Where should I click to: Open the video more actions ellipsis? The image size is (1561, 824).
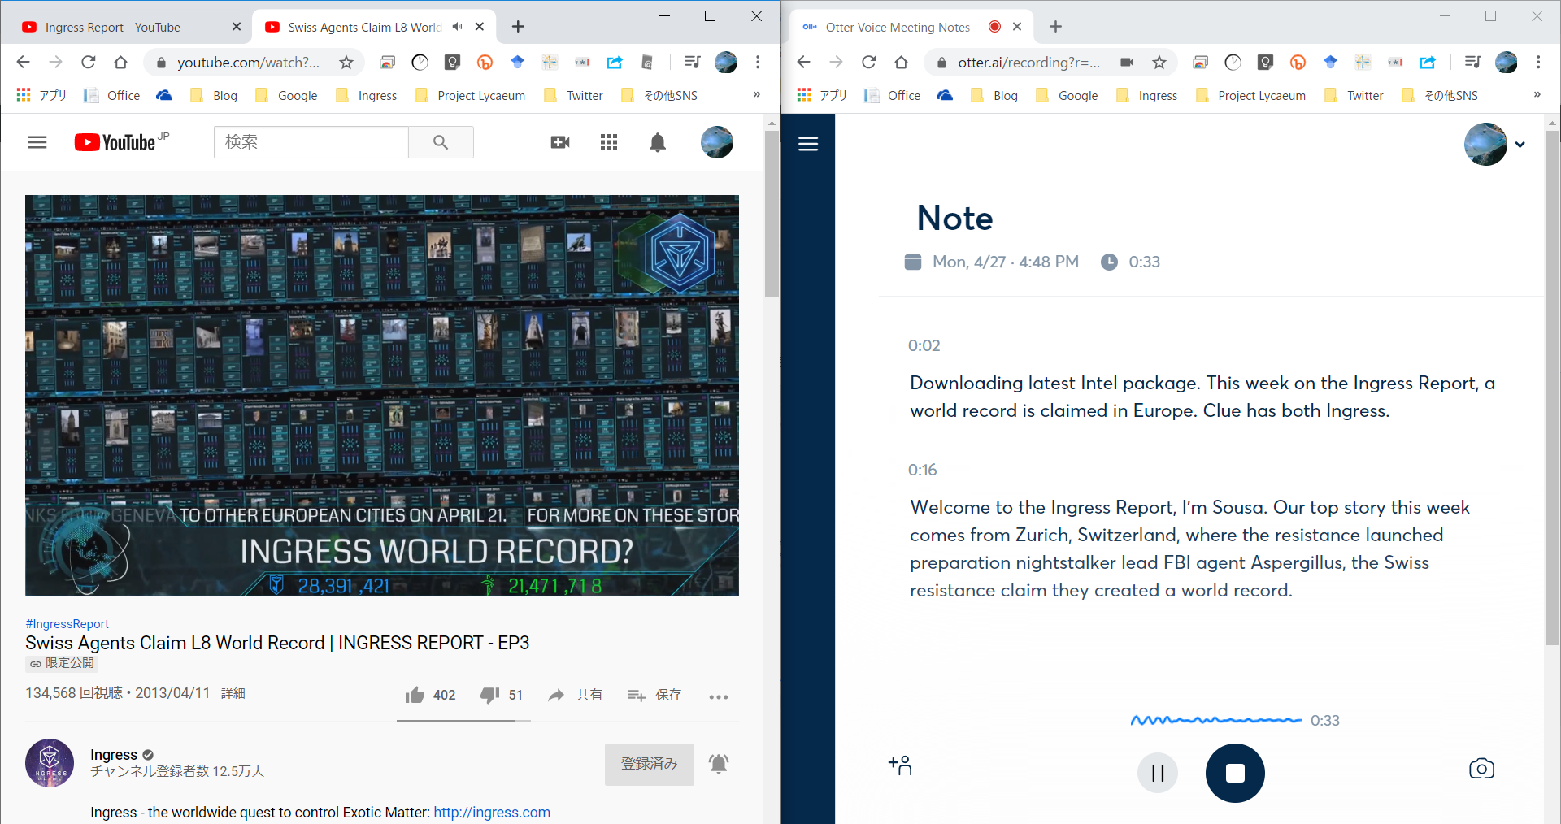719,696
